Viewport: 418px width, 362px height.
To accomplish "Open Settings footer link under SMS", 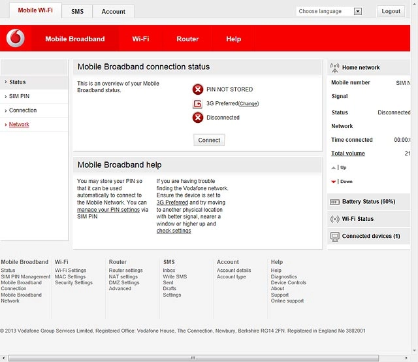I will click(x=172, y=295).
